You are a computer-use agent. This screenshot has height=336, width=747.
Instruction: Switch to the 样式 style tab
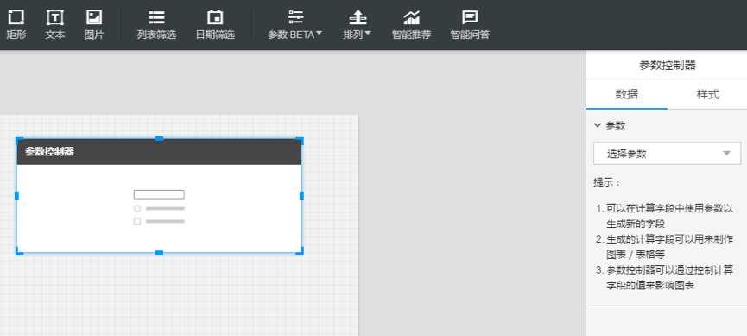tap(707, 94)
